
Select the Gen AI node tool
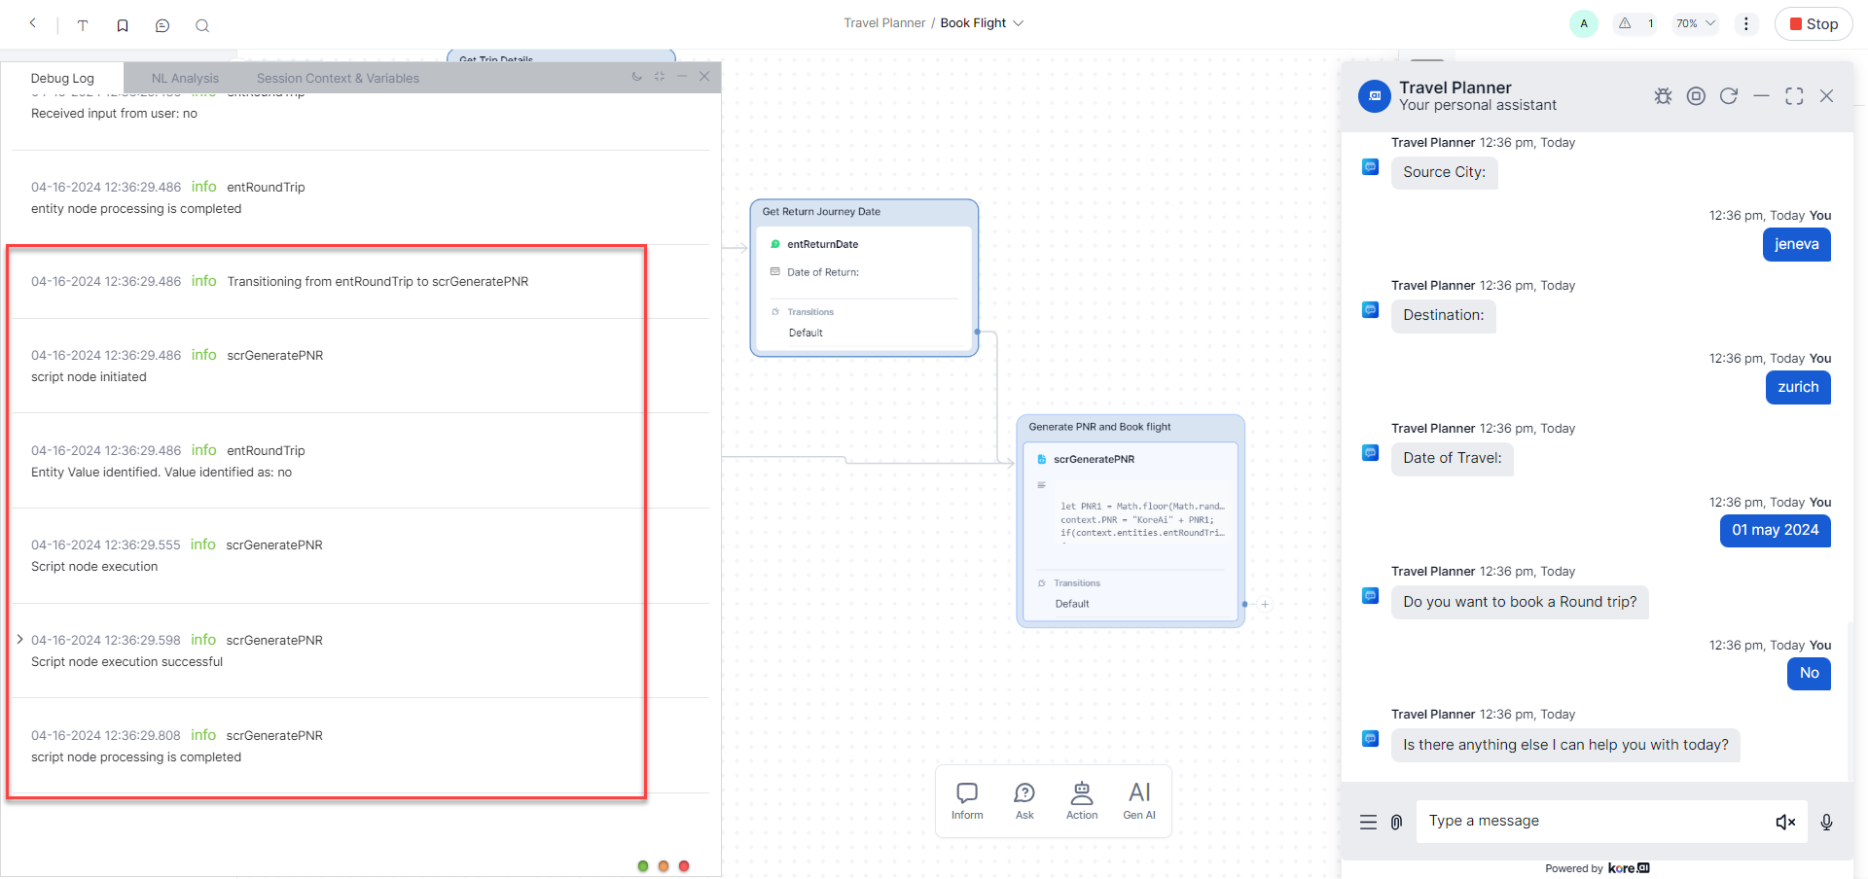click(x=1138, y=799)
